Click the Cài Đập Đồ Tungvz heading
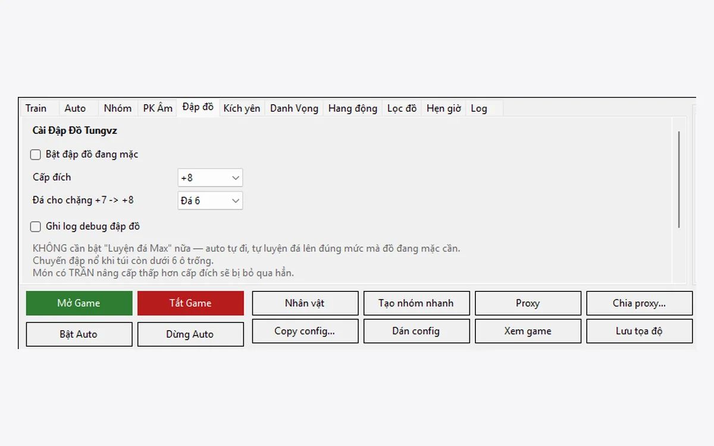714x446 pixels. (75, 130)
